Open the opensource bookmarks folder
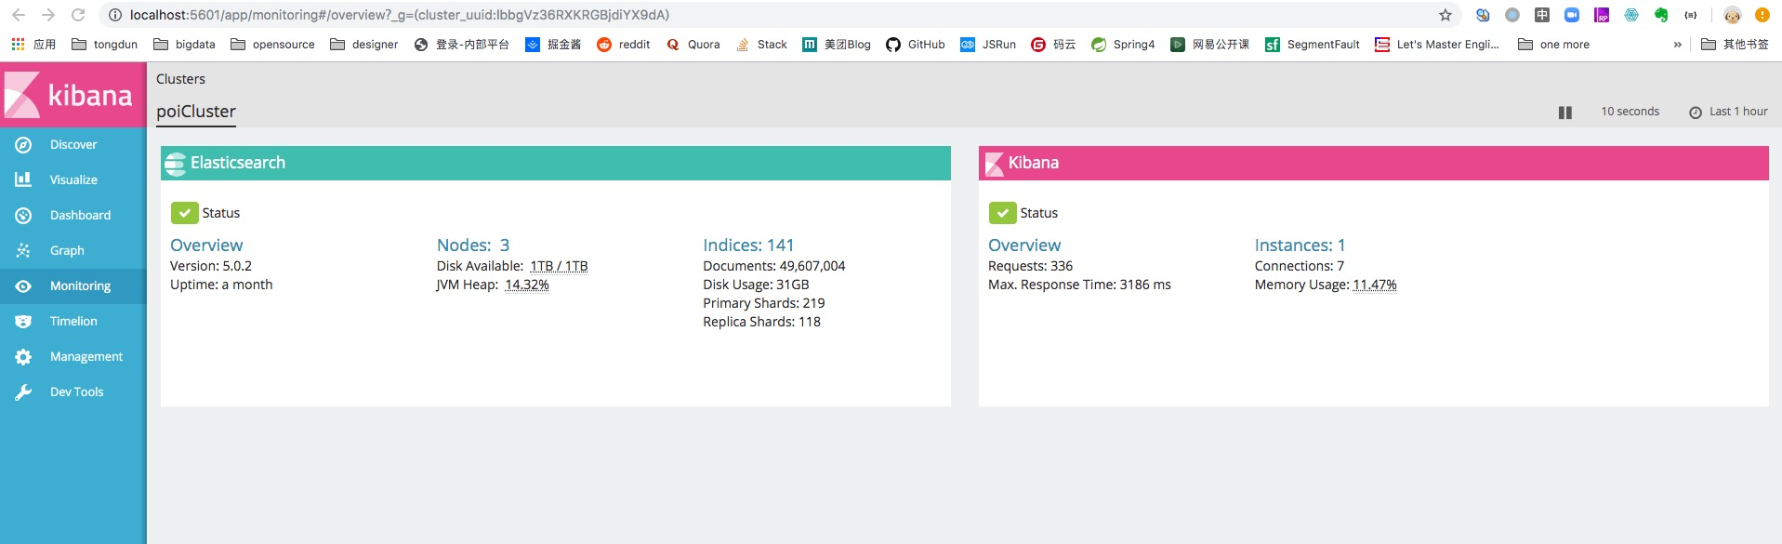 click(272, 45)
